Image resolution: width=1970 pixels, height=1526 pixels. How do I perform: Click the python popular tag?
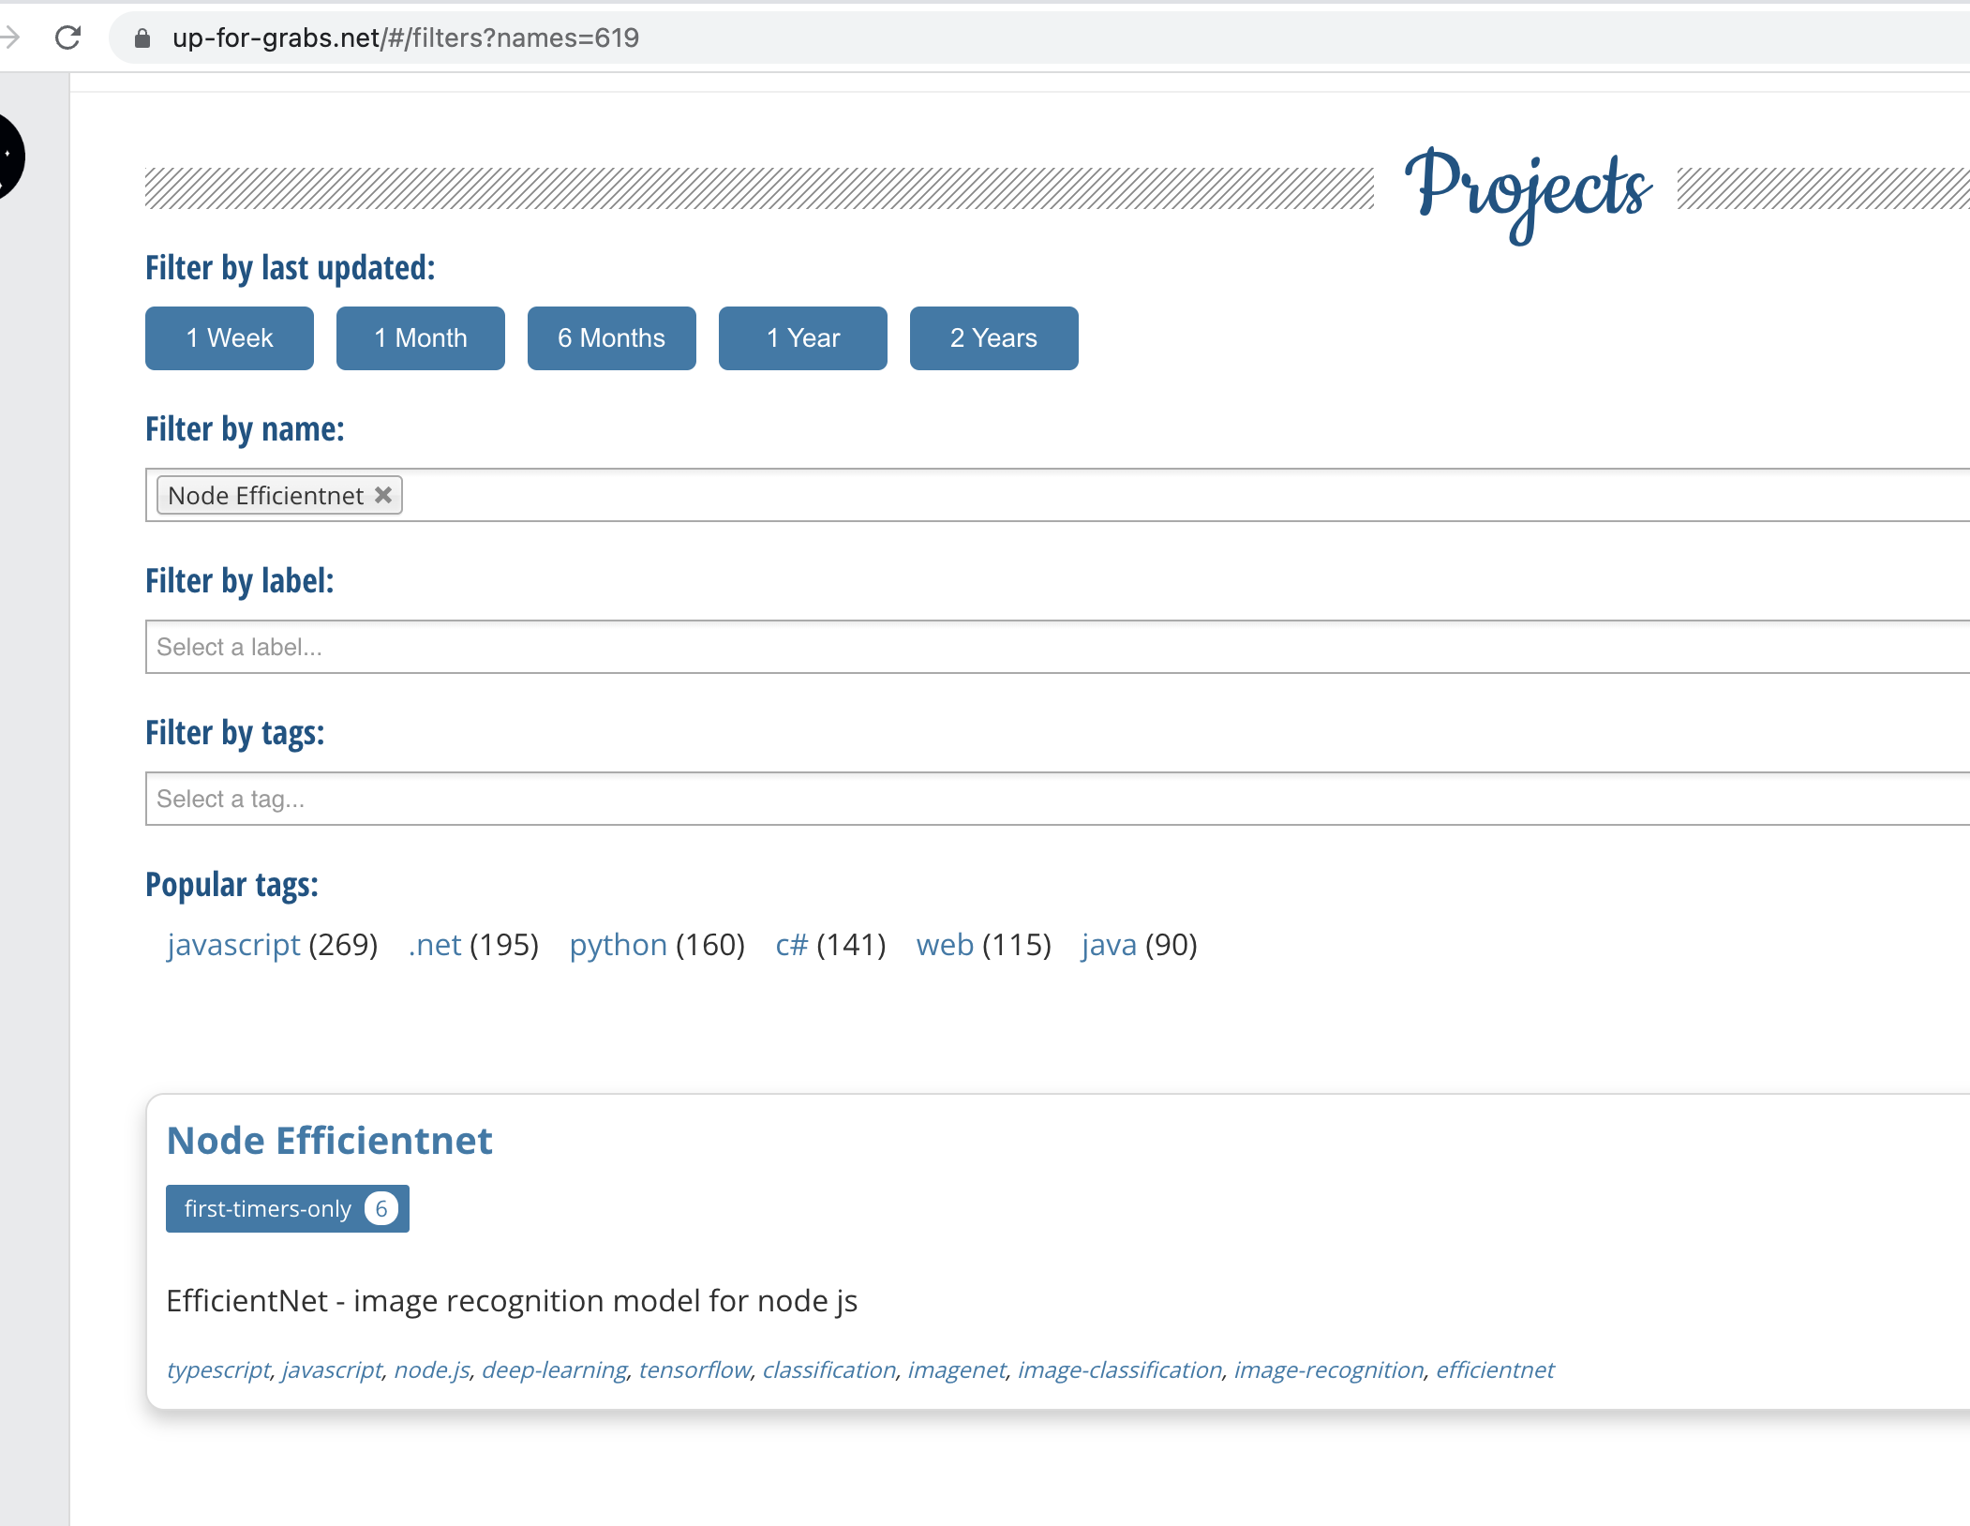coord(618,945)
